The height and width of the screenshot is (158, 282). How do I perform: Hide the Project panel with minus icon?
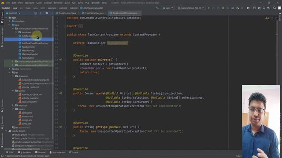click(x=51, y=13)
